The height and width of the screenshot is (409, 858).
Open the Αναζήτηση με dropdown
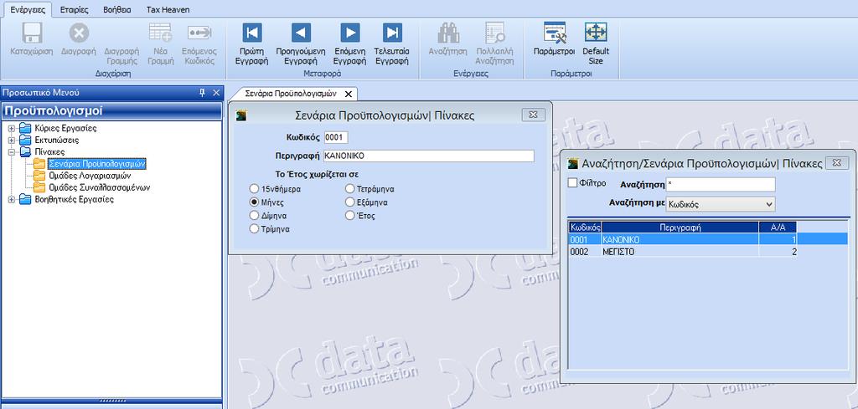(770, 204)
